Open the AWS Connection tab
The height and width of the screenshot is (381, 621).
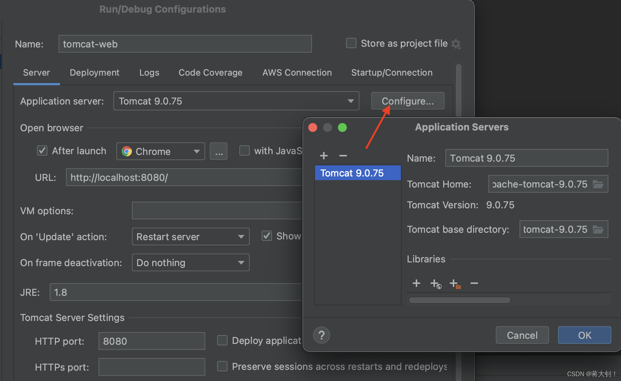tap(297, 73)
